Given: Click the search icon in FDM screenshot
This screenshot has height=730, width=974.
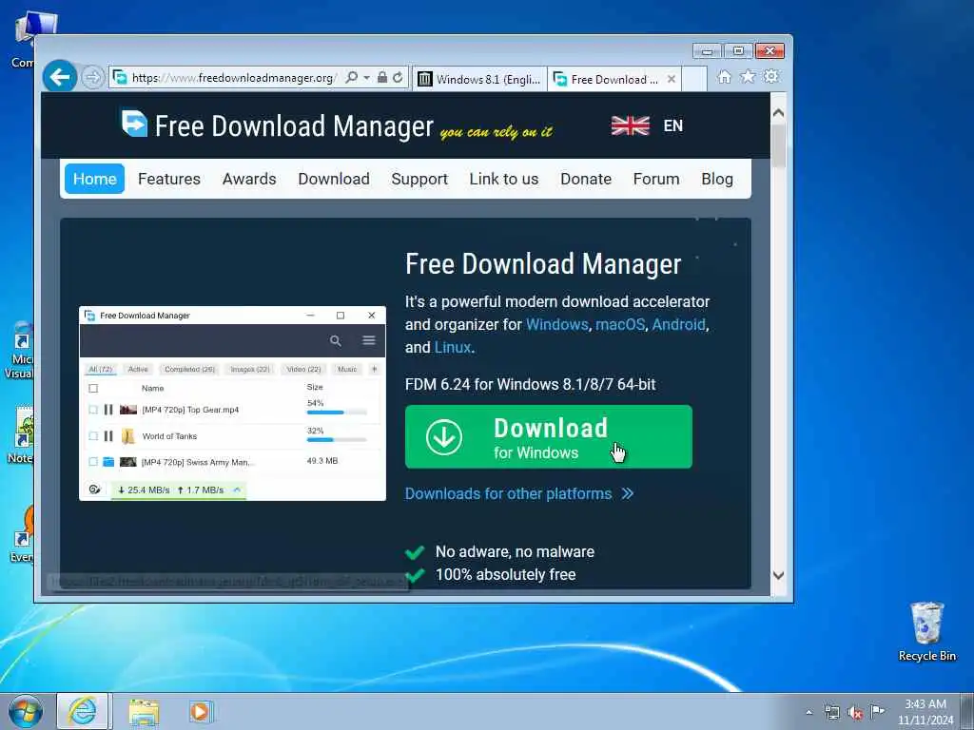Looking at the screenshot, I should point(336,341).
